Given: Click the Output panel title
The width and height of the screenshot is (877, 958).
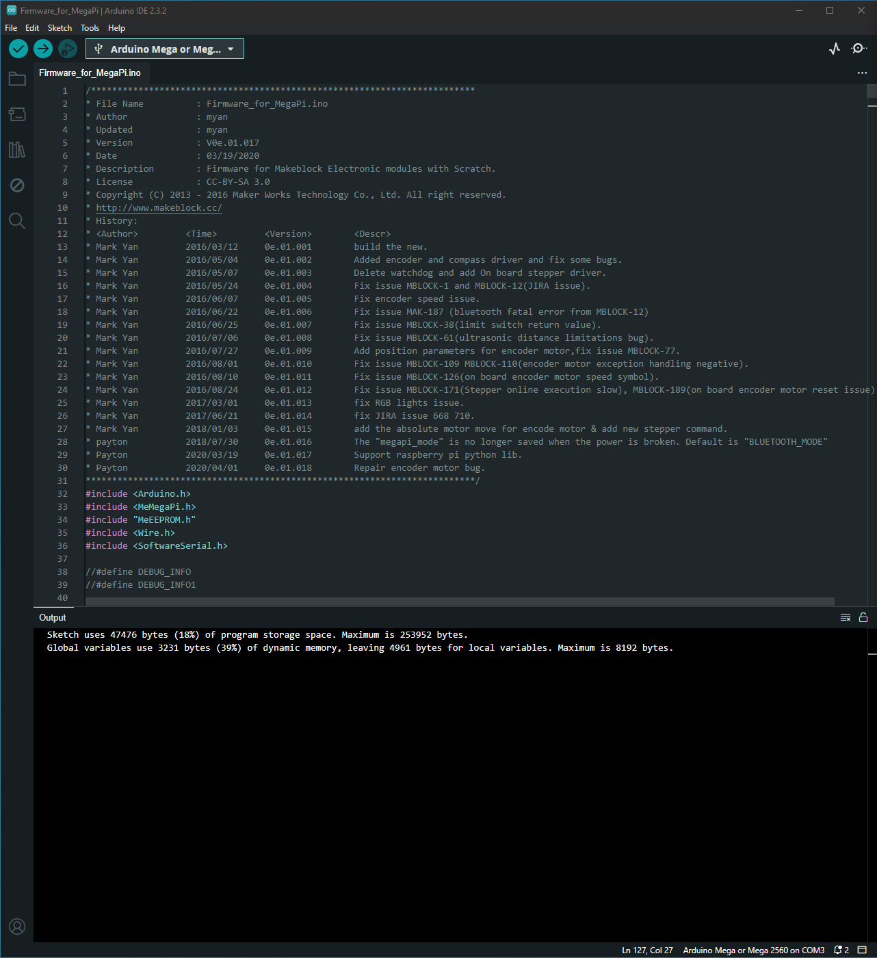Looking at the screenshot, I should (53, 618).
